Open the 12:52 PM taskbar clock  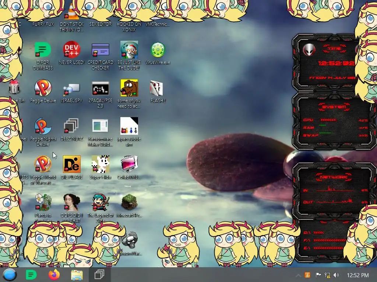click(x=358, y=275)
